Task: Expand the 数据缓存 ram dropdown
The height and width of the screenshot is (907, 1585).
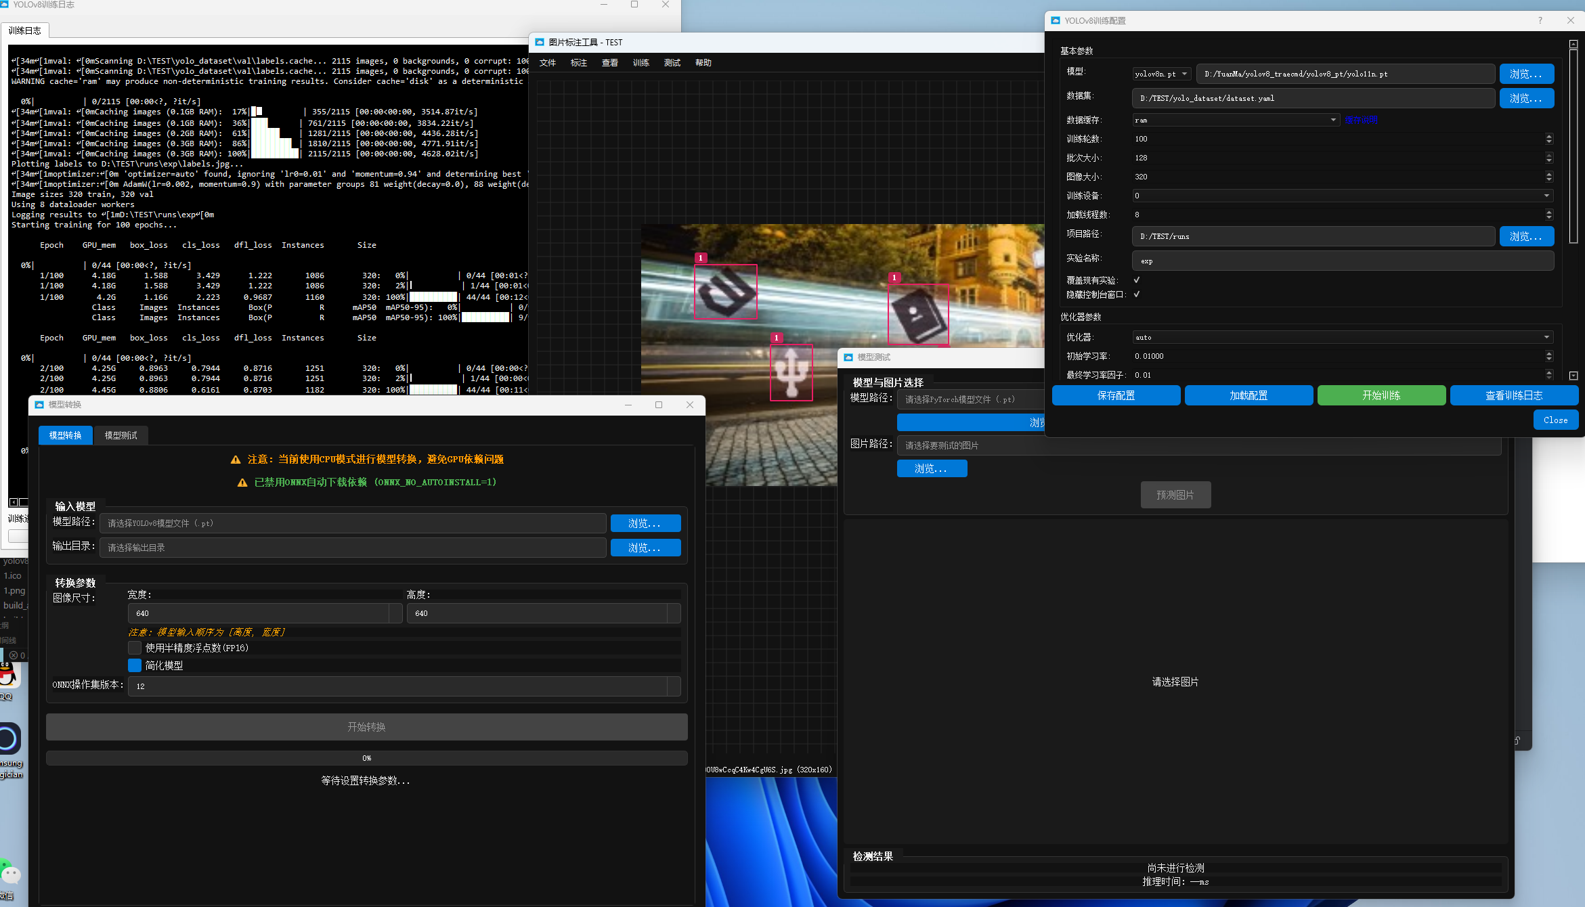Action: pos(1235,120)
